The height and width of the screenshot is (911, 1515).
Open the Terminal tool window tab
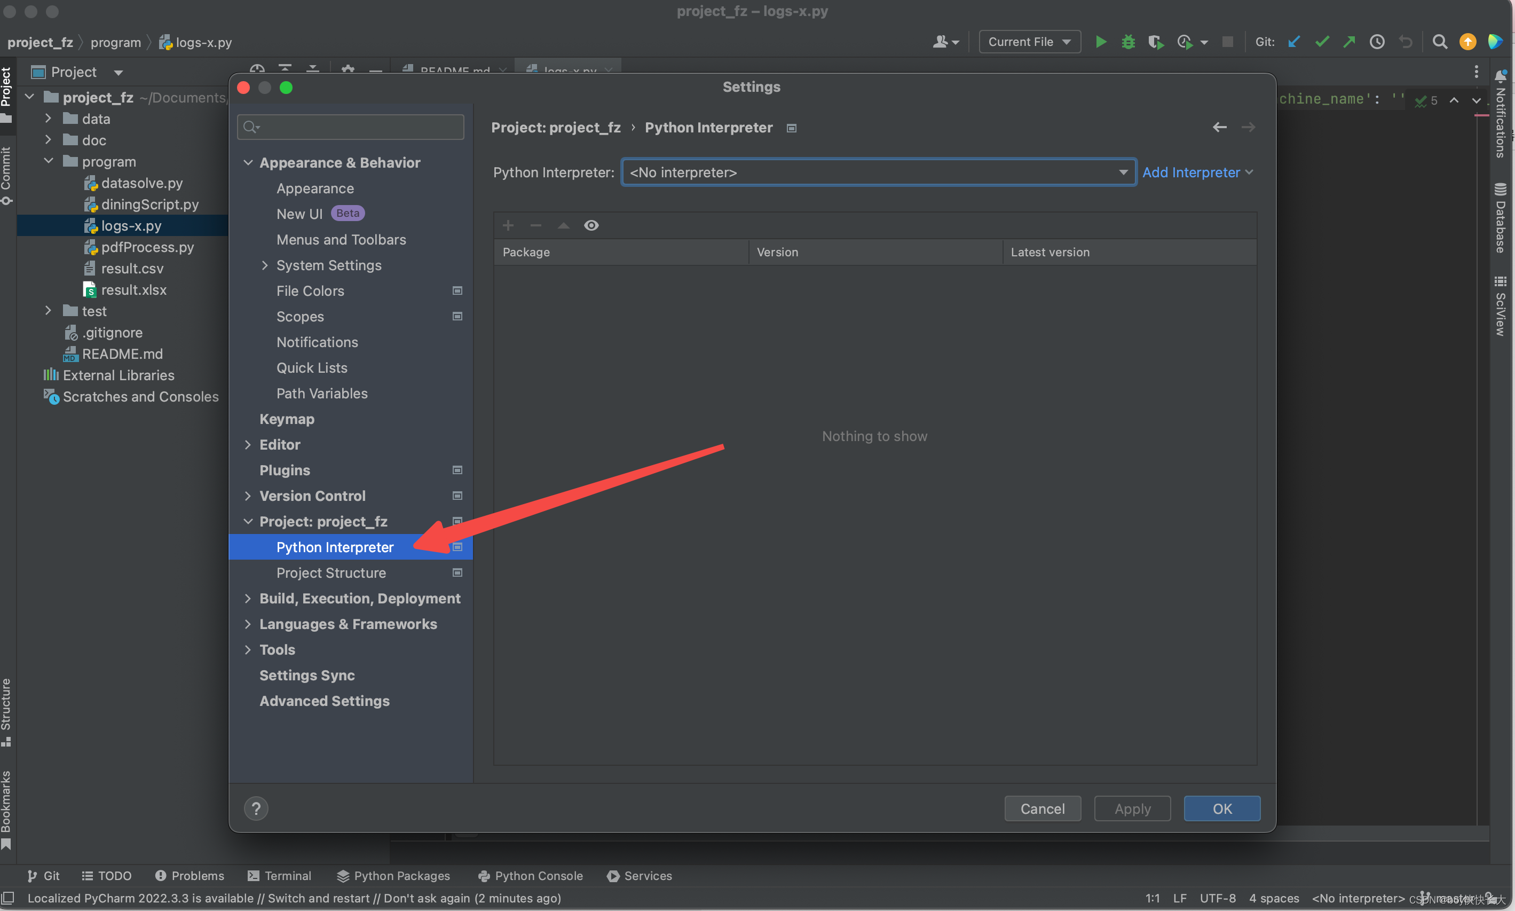coord(279,875)
